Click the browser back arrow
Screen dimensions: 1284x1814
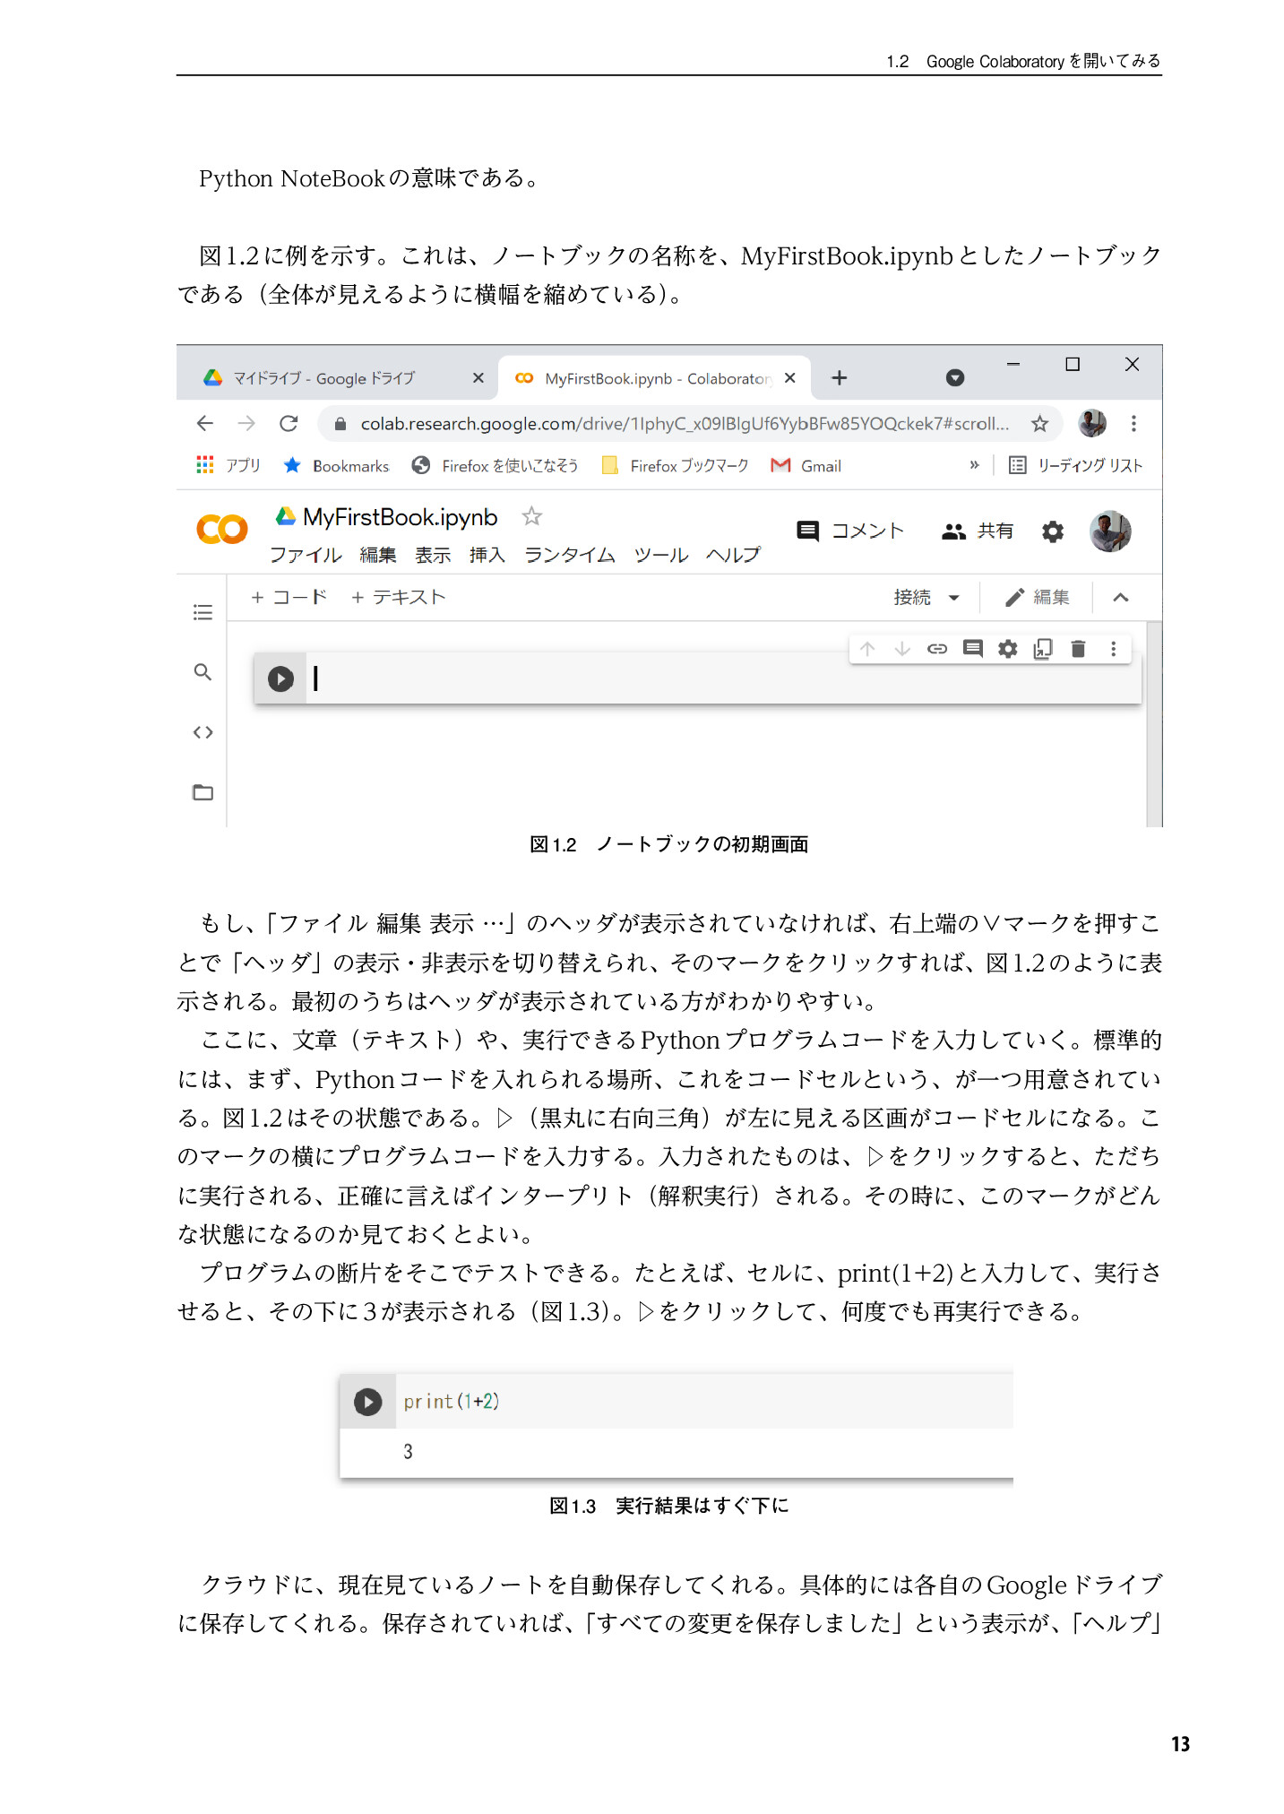pos(205,423)
